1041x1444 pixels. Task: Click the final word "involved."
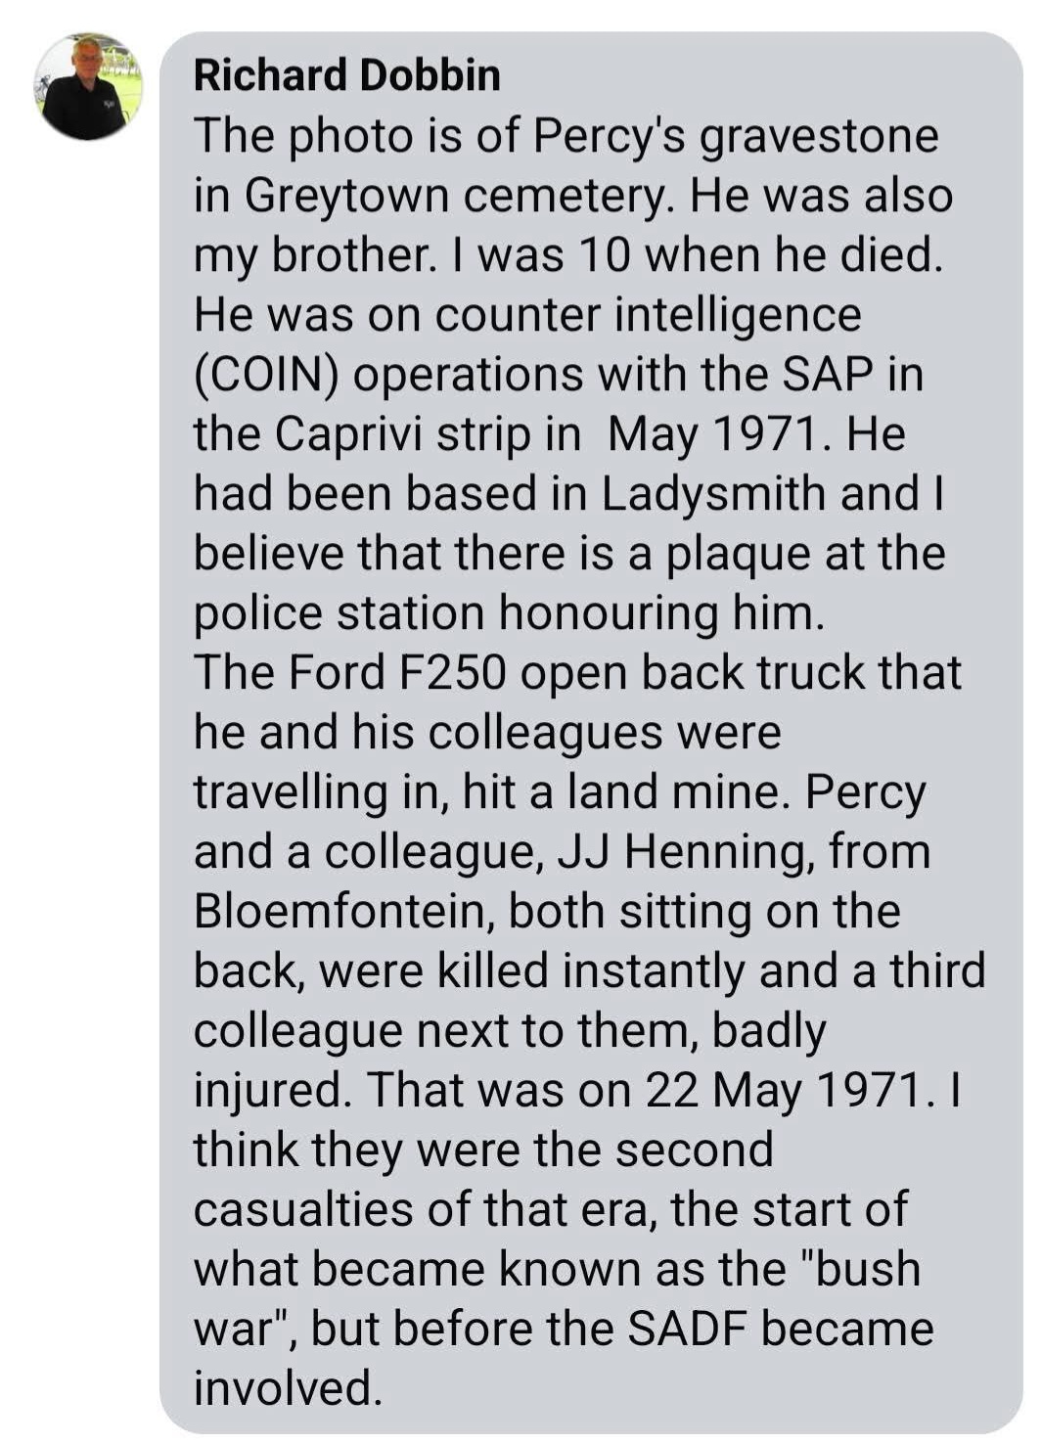(x=288, y=1388)
